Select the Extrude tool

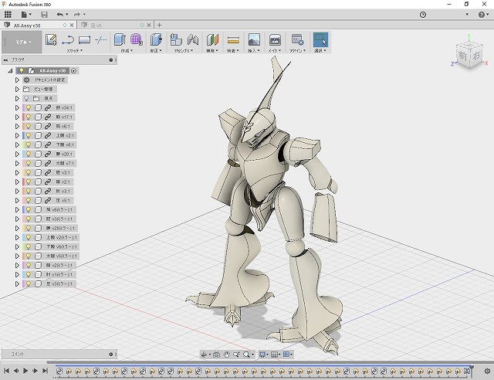(120, 39)
